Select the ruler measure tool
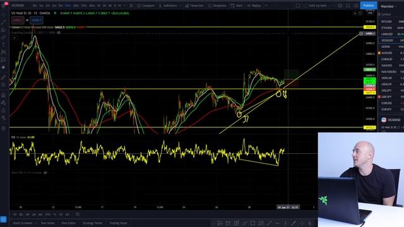The image size is (404, 227). pos(3,77)
